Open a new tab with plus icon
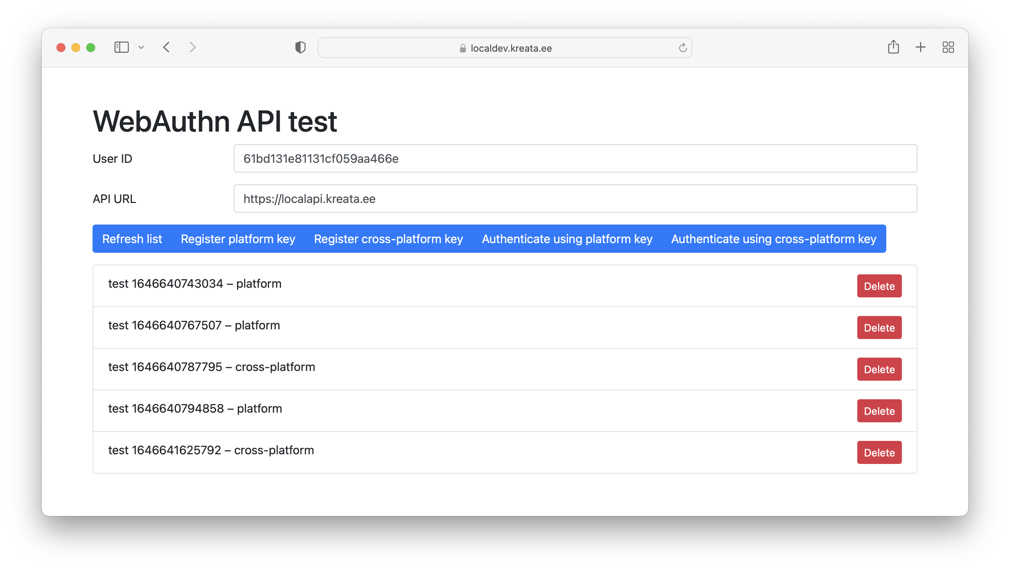The width and height of the screenshot is (1010, 571). click(920, 48)
